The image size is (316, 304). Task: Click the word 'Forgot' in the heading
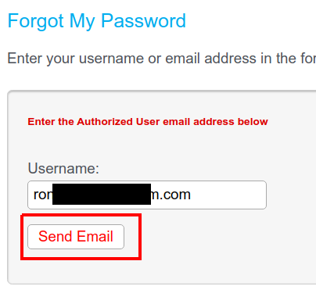pos(36,21)
